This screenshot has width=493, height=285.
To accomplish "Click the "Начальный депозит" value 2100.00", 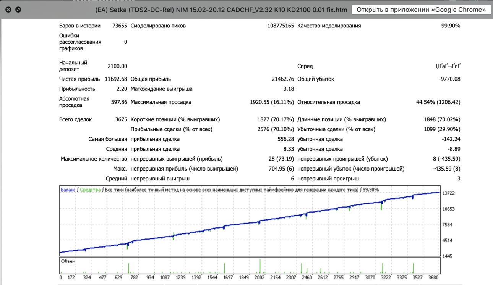I will (117, 66).
